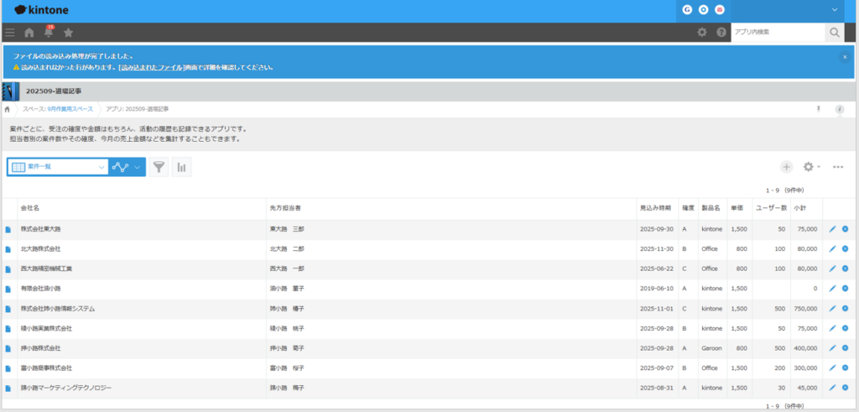Viewport: 859px width, 412px height.
Task: Open the left hamburger menu
Action: (x=10, y=33)
